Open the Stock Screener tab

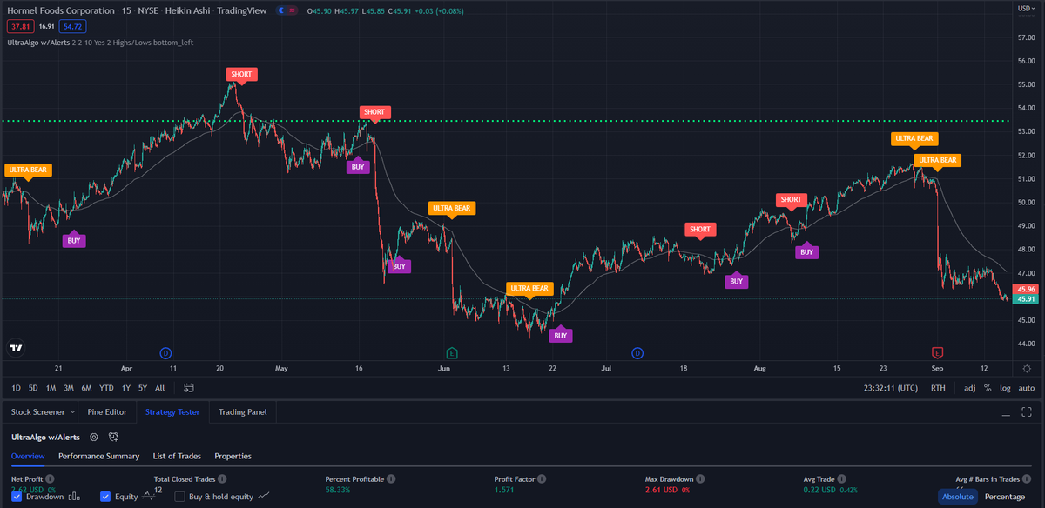[37, 411]
